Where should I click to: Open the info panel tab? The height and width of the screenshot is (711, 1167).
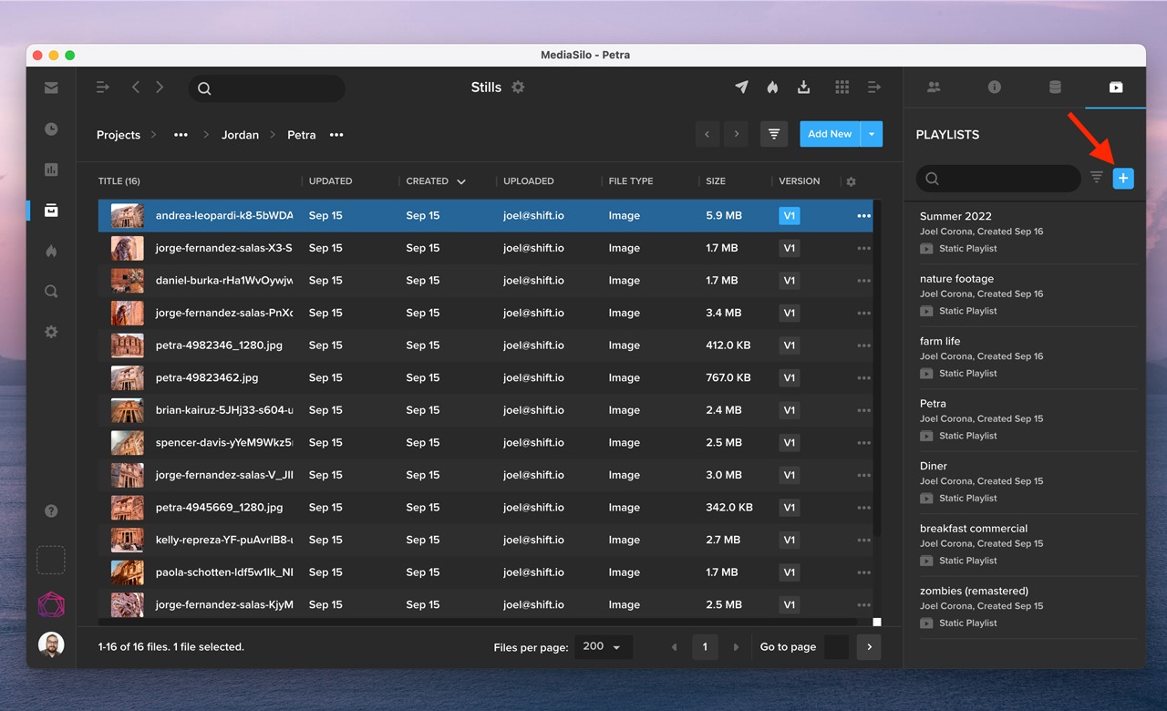994,88
